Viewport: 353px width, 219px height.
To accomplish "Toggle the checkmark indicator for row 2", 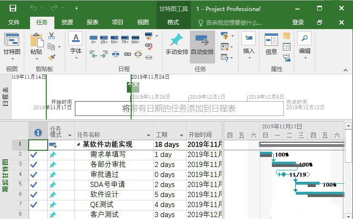I will click(34, 155).
